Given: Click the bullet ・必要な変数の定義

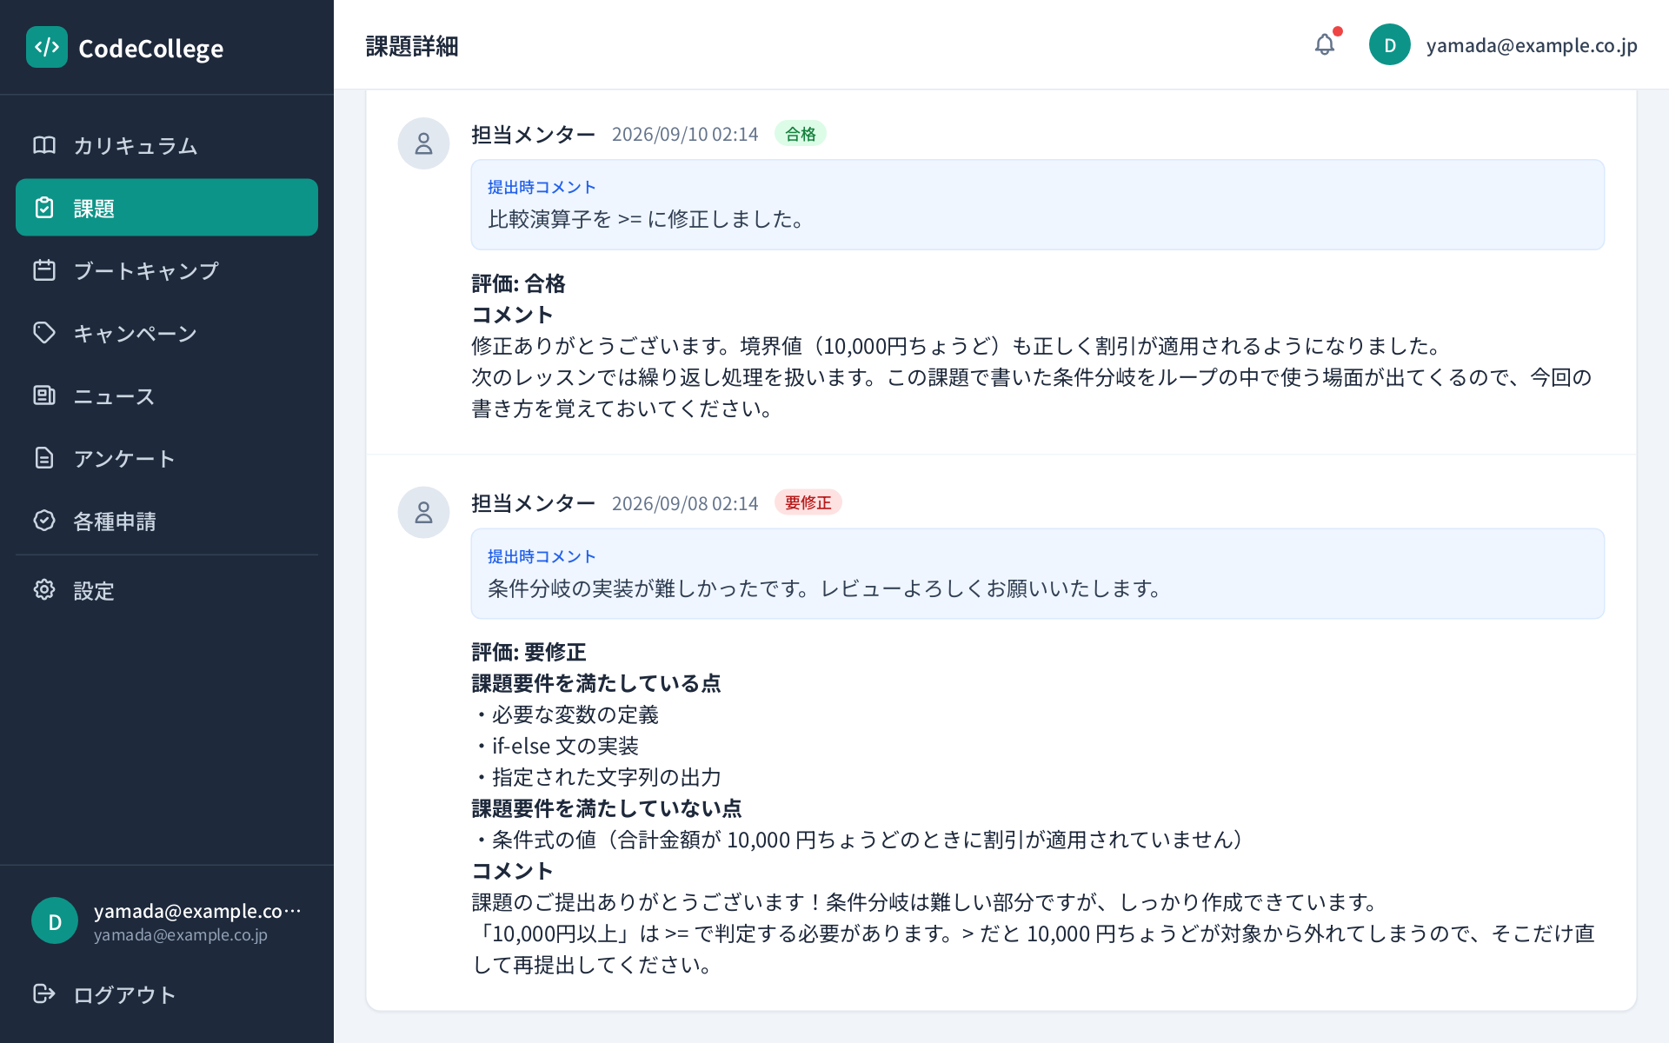Looking at the screenshot, I should point(565,714).
